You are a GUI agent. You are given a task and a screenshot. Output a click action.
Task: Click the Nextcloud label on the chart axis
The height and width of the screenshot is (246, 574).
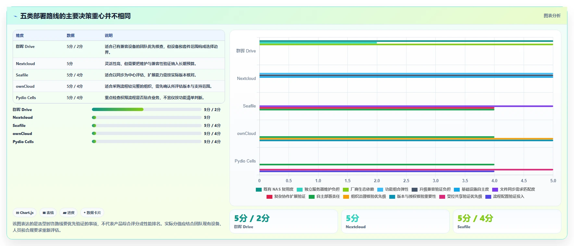(246, 79)
